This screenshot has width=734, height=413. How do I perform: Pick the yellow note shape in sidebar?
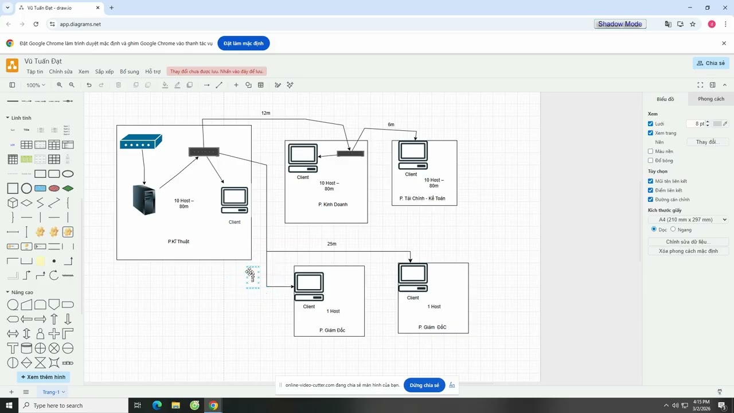click(x=40, y=261)
